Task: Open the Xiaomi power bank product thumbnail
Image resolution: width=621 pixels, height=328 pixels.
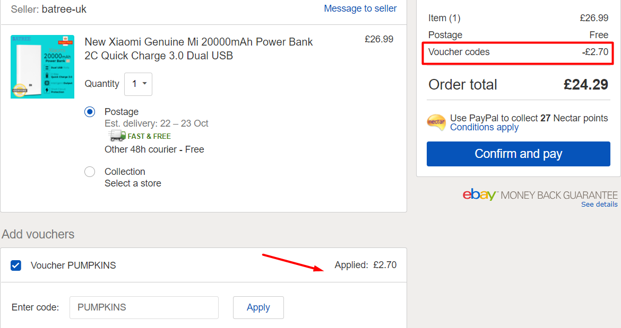Action: pos(42,67)
